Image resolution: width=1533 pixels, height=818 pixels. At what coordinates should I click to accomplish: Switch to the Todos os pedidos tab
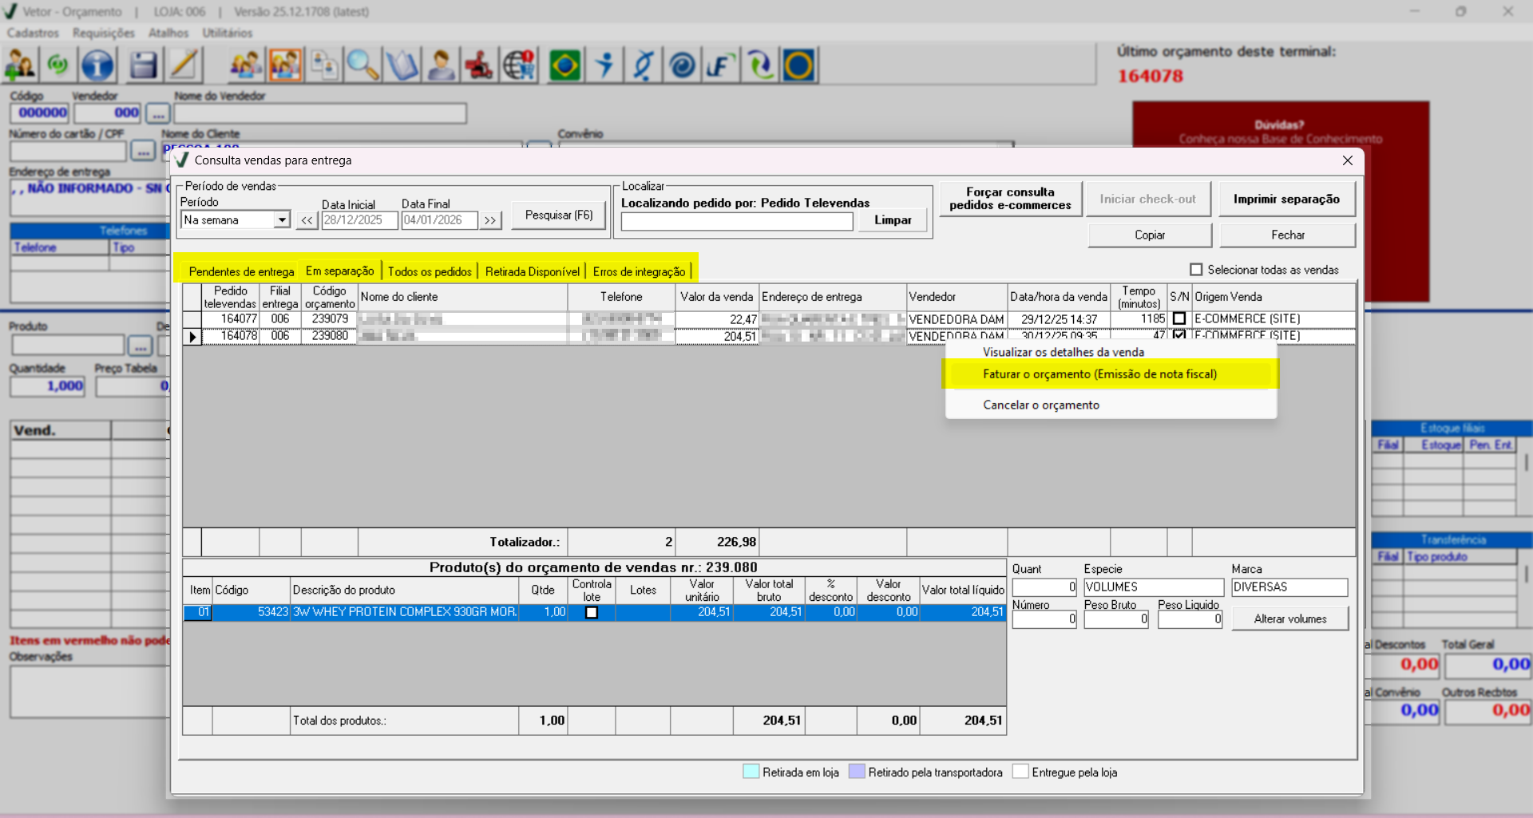430,271
